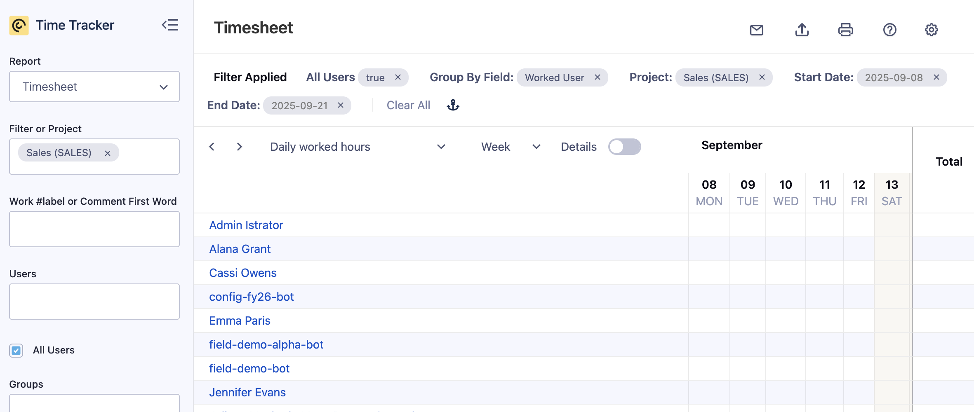The image size is (974, 412).
Task: Click Clear All filters
Action: click(408, 105)
